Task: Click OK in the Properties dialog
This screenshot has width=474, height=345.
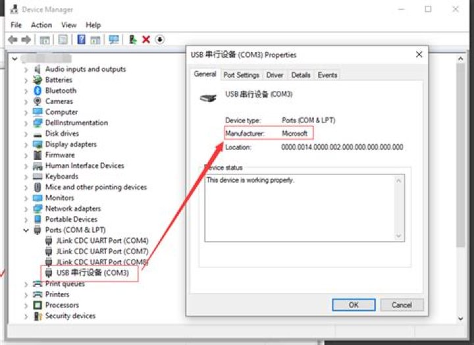Action: tap(354, 305)
